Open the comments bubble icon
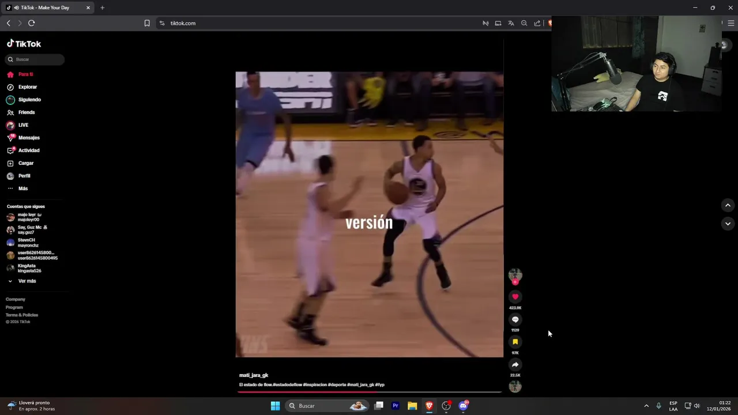 click(515, 319)
